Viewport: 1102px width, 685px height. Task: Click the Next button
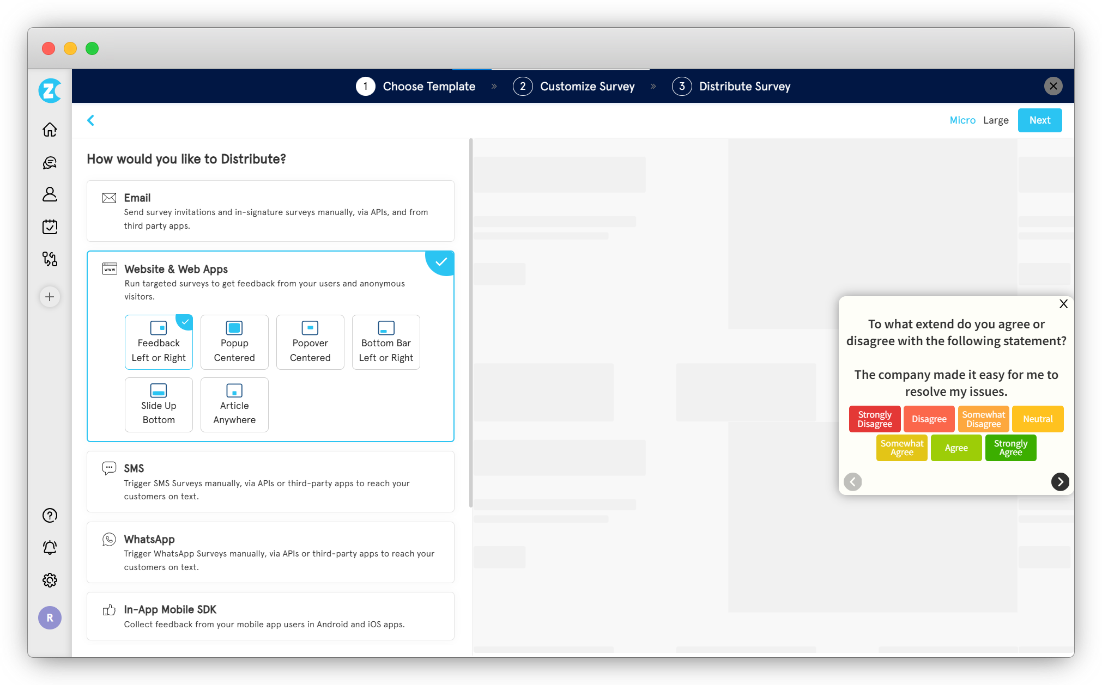coord(1040,120)
